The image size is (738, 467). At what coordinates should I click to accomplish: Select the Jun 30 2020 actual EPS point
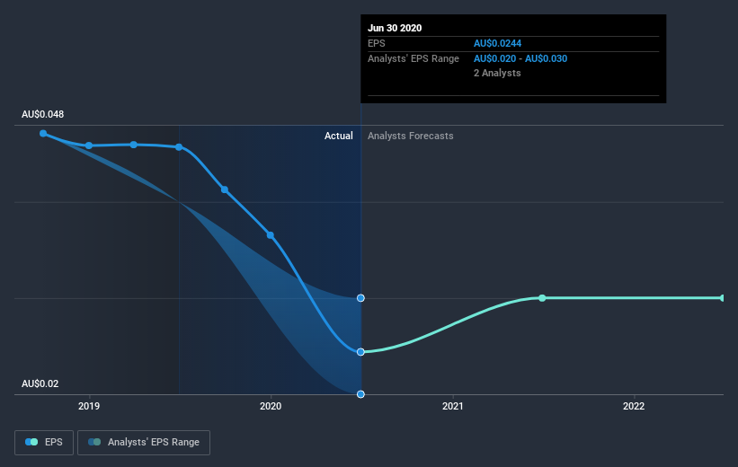point(360,352)
